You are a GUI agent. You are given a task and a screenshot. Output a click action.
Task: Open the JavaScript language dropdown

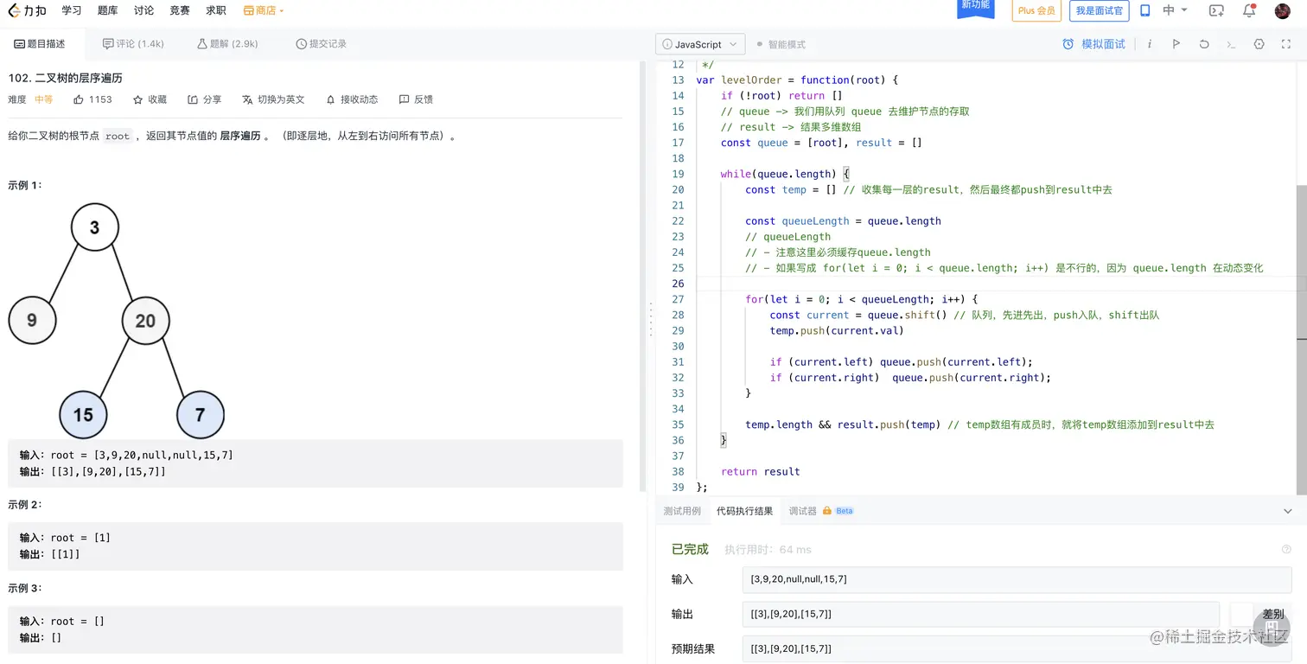coord(701,44)
